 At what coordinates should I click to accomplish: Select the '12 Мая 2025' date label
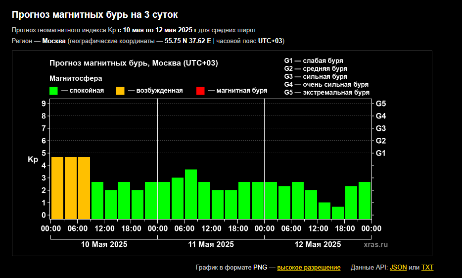318,244
